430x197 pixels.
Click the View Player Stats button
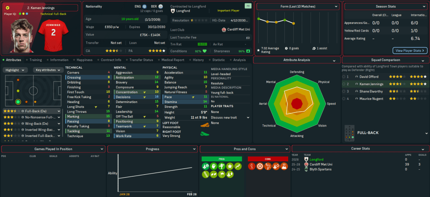pos(410,50)
